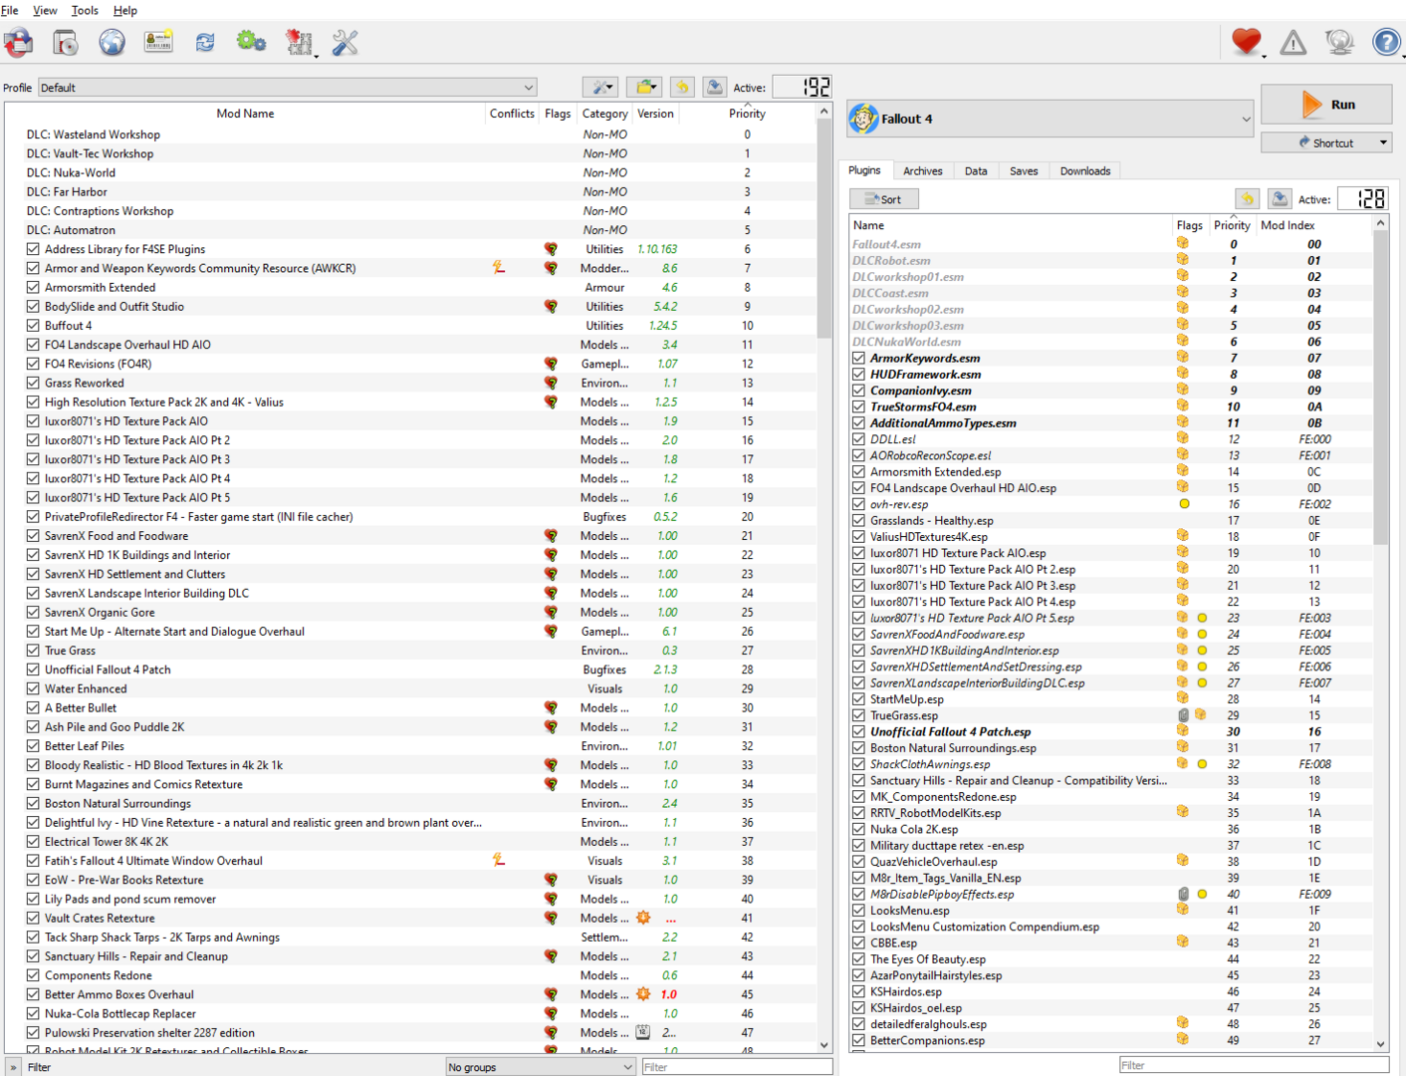Switch to the Downloads tab
Viewport: 1406px width, 1076px height.
(1084, 171)
